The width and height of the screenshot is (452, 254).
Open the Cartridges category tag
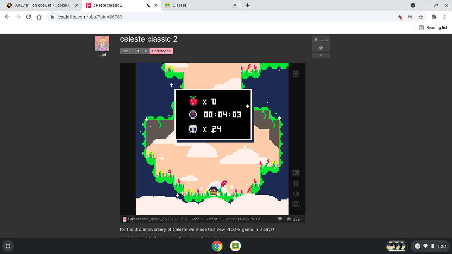click(161, 51)
